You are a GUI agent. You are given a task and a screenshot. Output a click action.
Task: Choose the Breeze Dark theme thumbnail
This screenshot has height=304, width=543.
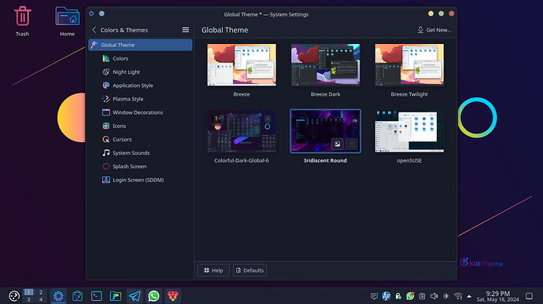point(326,64)
